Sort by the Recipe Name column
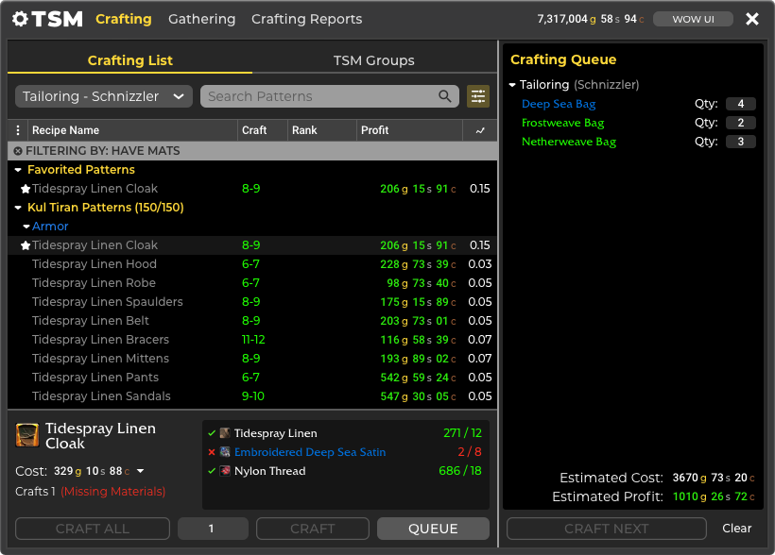Image resolution: width=775 pixels, height=555 pixels. pyautogui.click(x=132, y=130)
